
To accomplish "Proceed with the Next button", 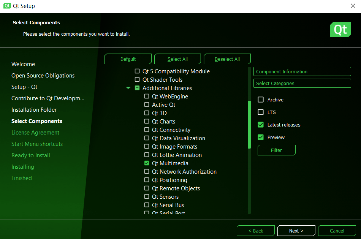I will pos(296,231).
